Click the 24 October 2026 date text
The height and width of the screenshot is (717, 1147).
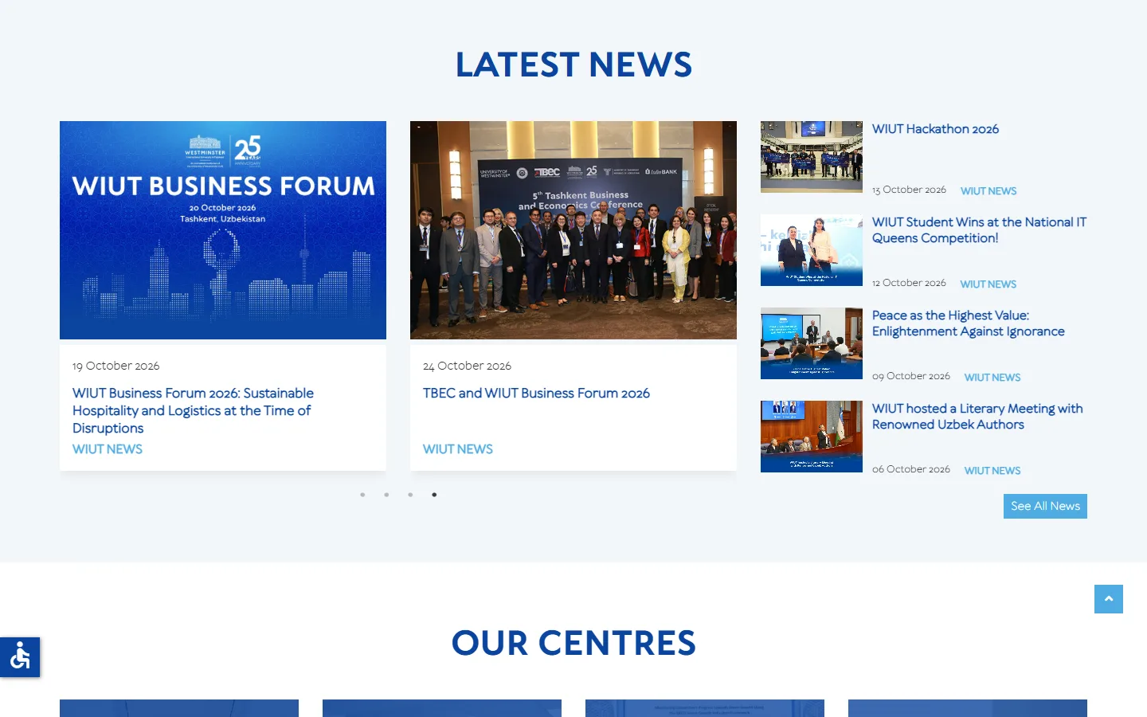tap(467, 366)
